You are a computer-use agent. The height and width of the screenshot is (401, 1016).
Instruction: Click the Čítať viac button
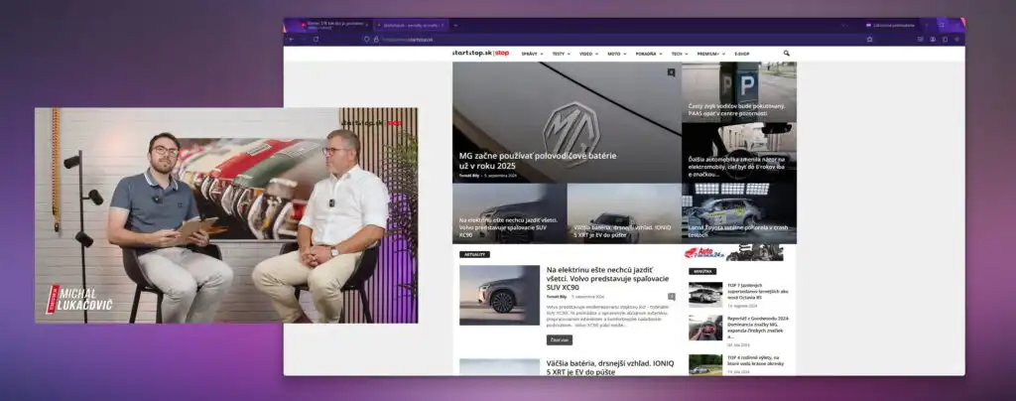560,340
